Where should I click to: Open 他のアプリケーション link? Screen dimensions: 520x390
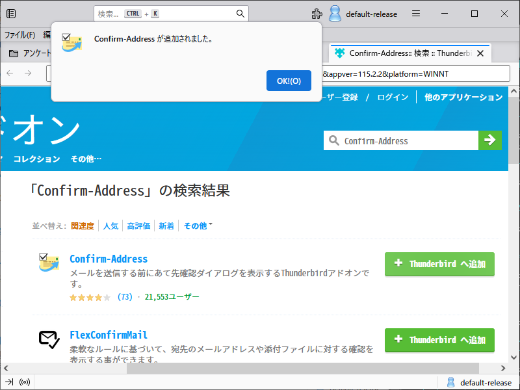463,97
